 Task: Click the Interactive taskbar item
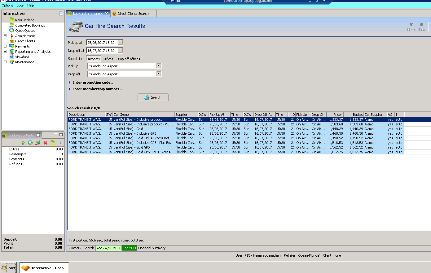click(x=44, y=268)
